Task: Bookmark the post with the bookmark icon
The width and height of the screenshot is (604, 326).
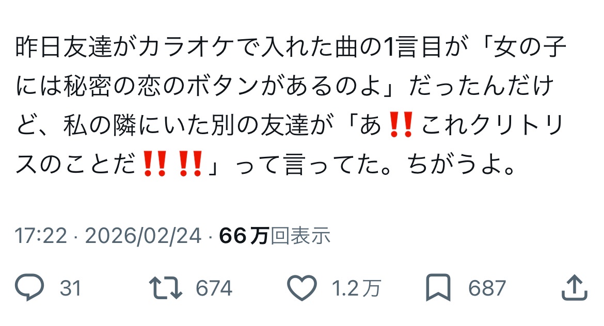Action: [x=438, y=287]
